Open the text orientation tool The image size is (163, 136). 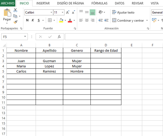(x=101, y=12)
